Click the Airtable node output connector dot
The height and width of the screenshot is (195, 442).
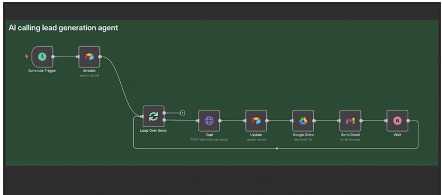pos(100,56)
